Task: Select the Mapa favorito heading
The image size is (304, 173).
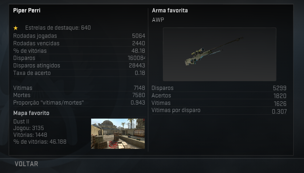Action: tap(31, 113)
